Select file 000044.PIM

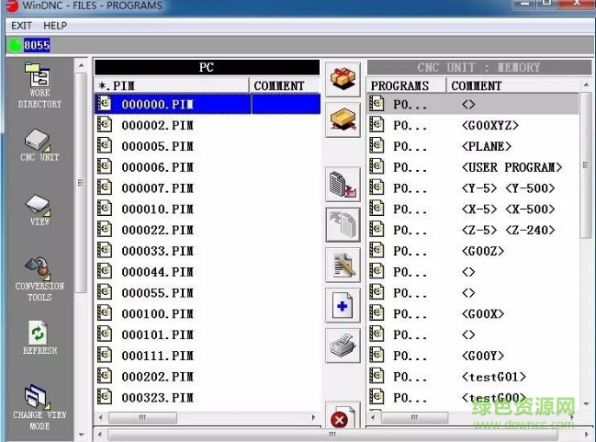tap(157, 272)
